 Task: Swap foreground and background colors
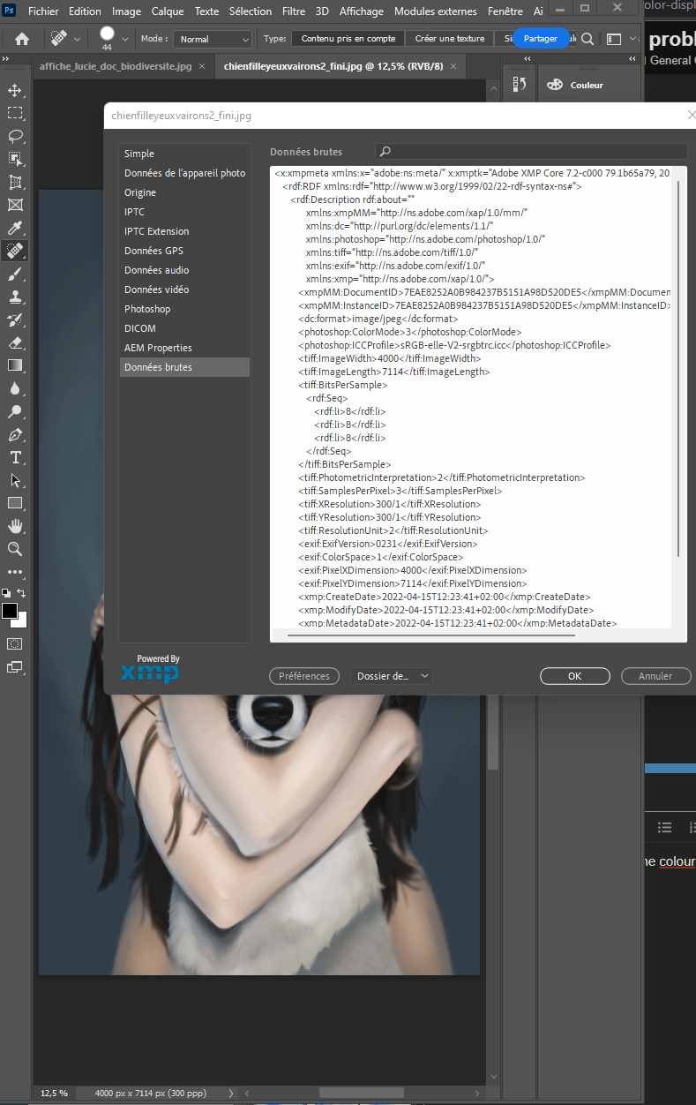pyautogui.click(x=22, y=593)
